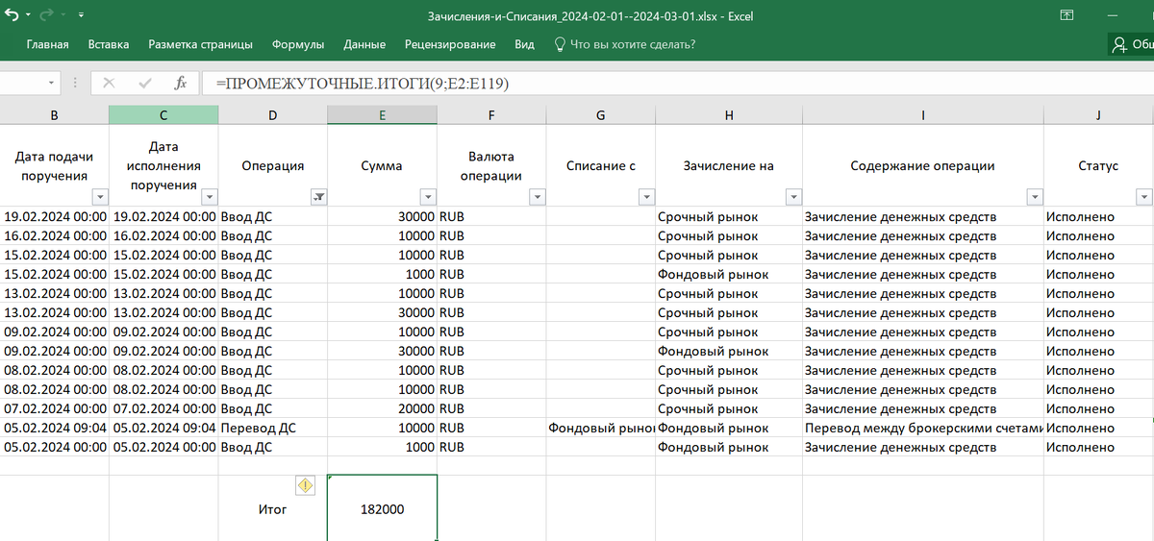Click the Insert Function fx icon
This screenshot has height=541, width=1154.
point(180,84)
